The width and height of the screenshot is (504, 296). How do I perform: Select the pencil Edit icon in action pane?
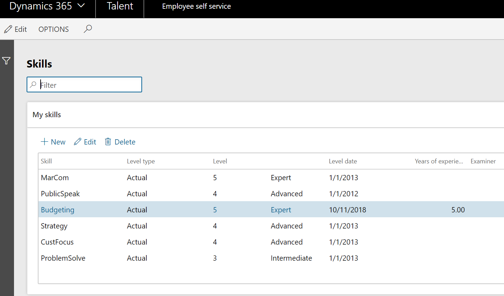point(8,29)
